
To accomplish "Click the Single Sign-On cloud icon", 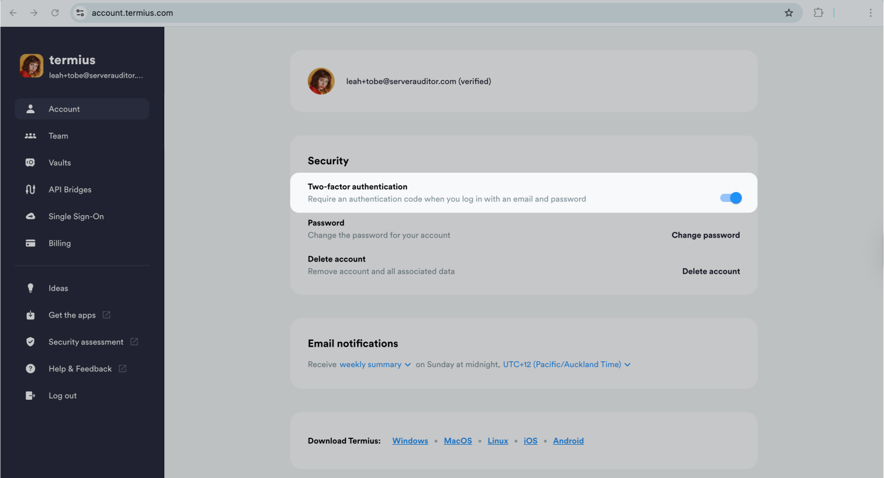I will point(30,217).
